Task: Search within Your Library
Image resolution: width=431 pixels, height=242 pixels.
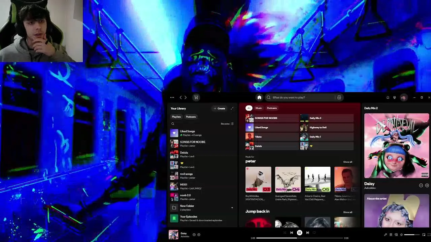Action: [x=173, y=124]
